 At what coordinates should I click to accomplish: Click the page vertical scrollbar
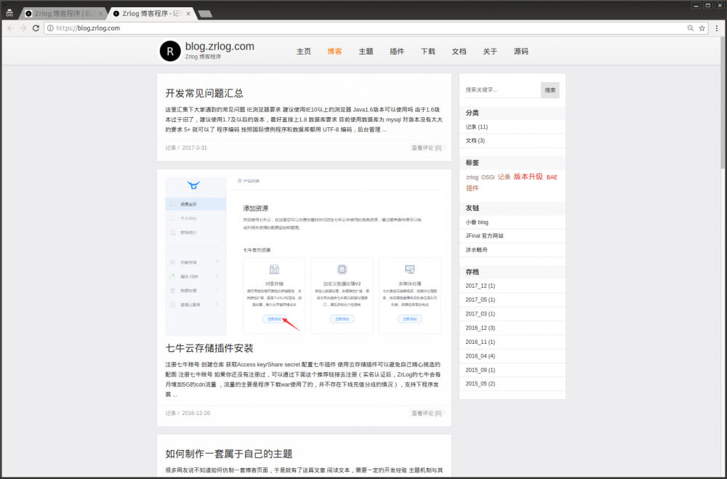[721, 145]
